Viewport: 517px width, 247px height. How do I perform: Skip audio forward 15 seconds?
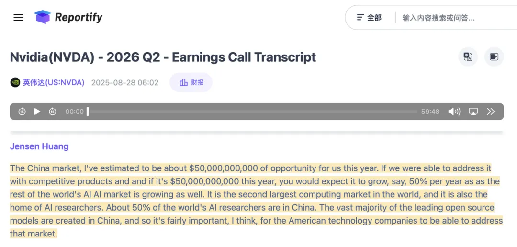click(x=53, y=112)
